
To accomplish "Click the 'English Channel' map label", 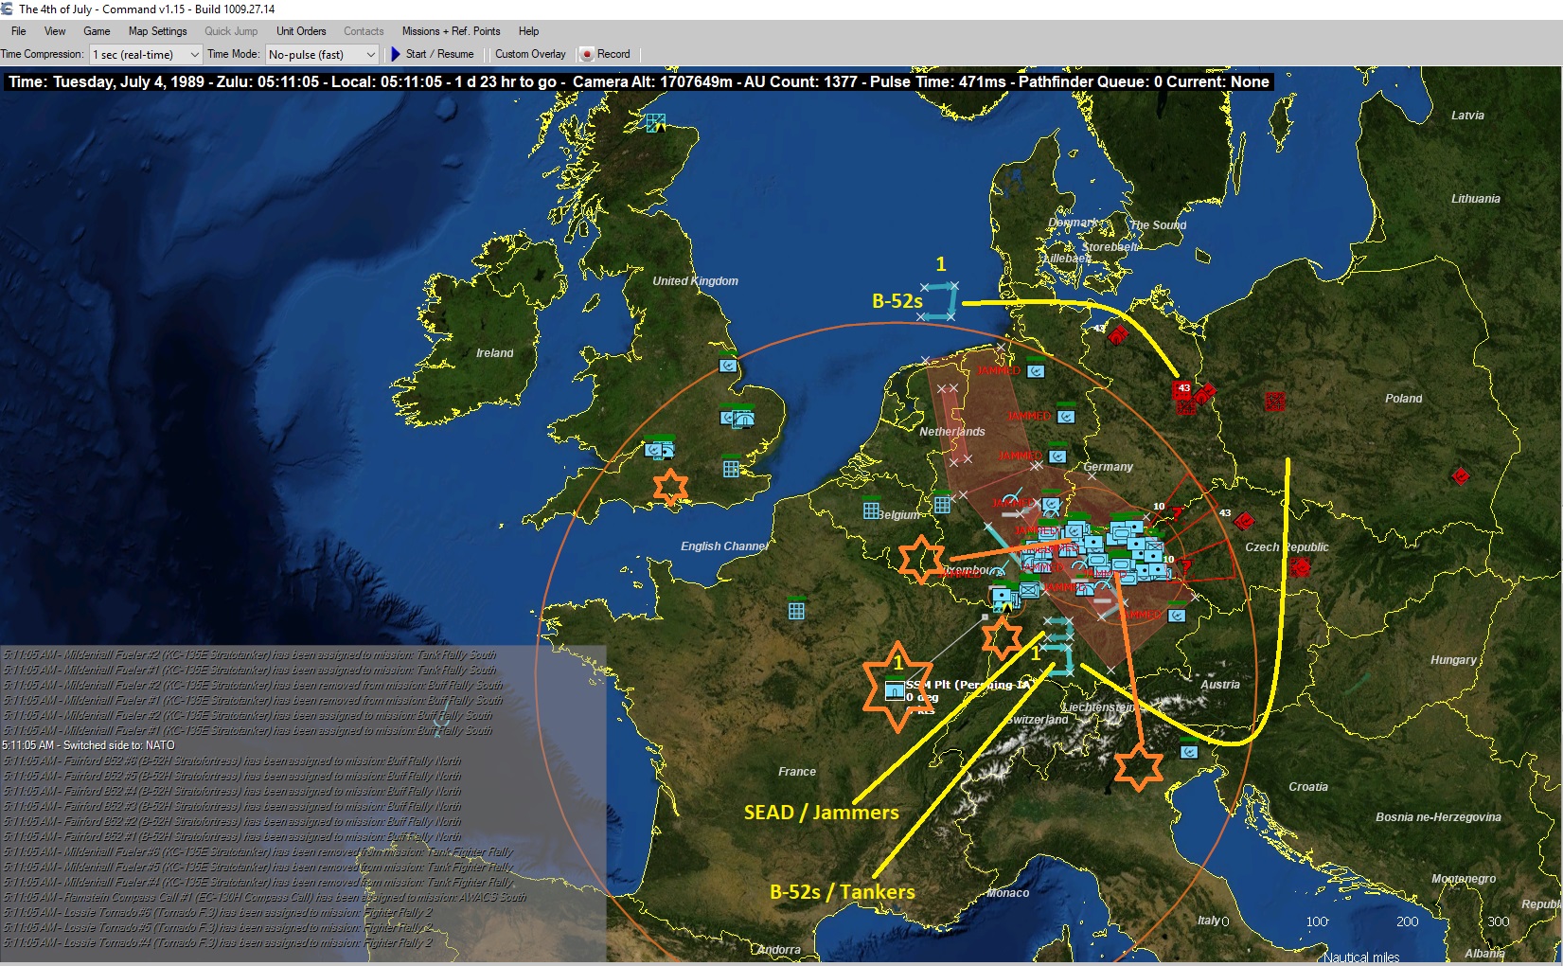I will (x=723, y=546).
